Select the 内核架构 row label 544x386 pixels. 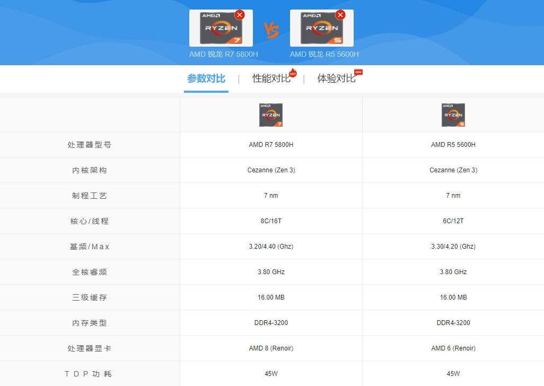tap(90, 170)
